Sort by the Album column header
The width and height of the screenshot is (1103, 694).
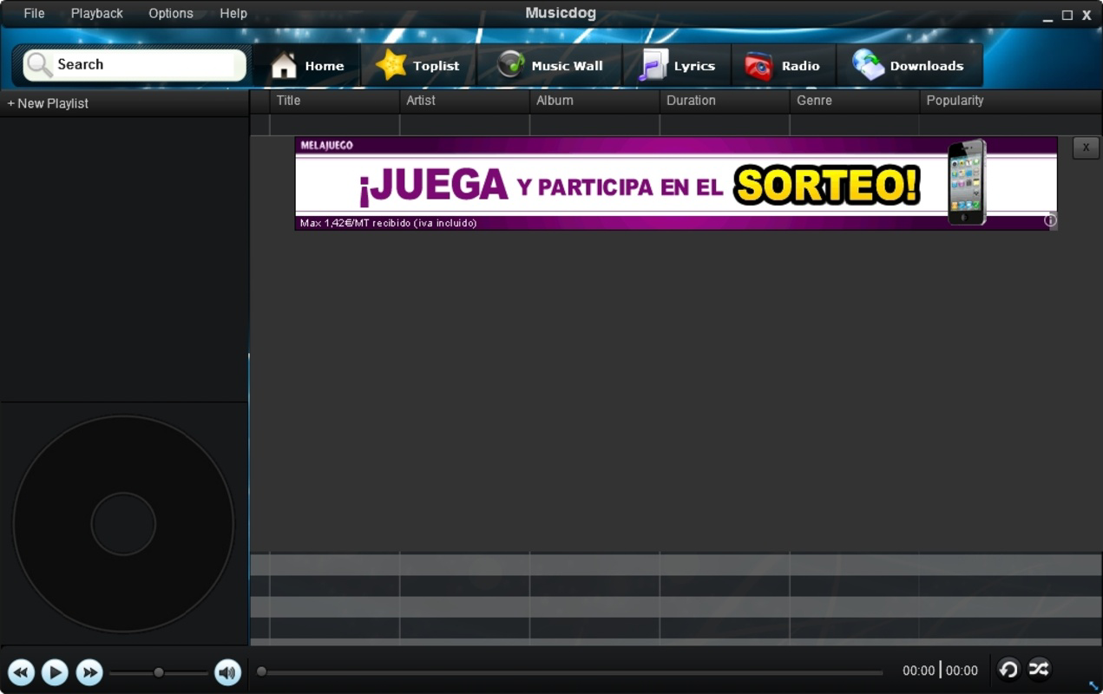[594, 101]
